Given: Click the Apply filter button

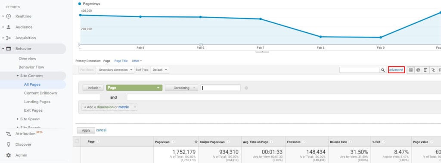Looking at the screenshot, I should pos(86,130).
